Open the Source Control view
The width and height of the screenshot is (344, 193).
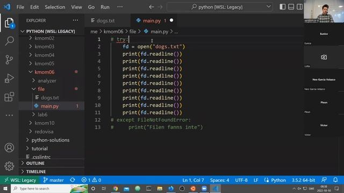point(9,60)
